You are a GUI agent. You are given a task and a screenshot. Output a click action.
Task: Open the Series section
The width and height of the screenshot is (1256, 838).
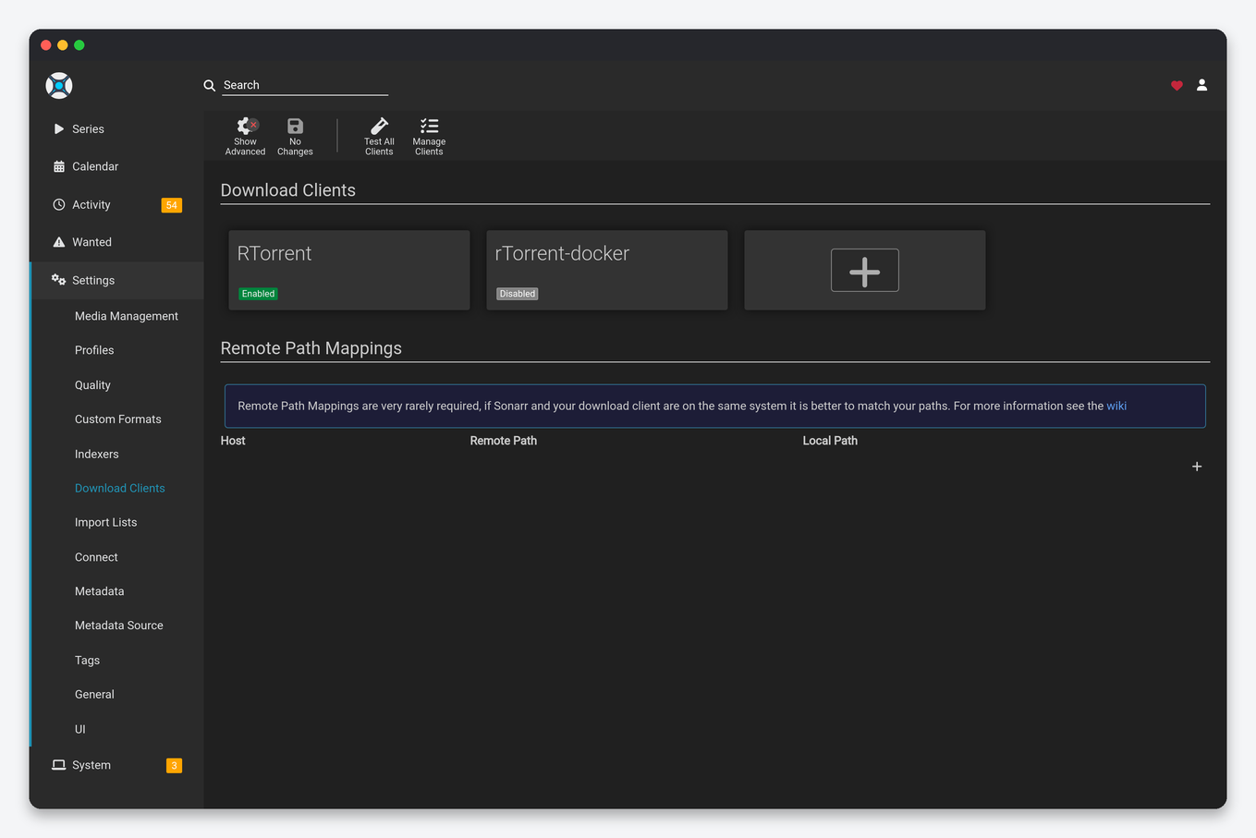pyautogui.click(x=116, y=129)
